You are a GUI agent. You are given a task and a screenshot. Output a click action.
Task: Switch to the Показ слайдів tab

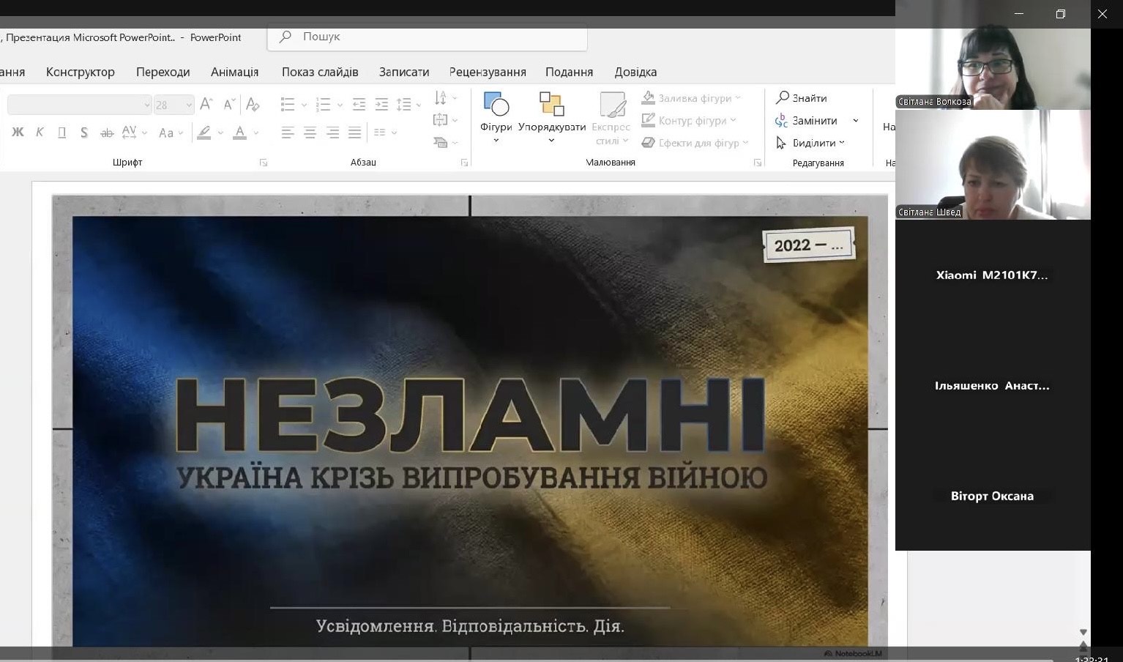(x=320, y=72)
